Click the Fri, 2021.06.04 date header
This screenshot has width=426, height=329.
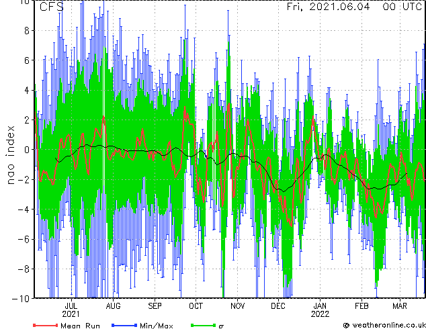tap(328, 7)
